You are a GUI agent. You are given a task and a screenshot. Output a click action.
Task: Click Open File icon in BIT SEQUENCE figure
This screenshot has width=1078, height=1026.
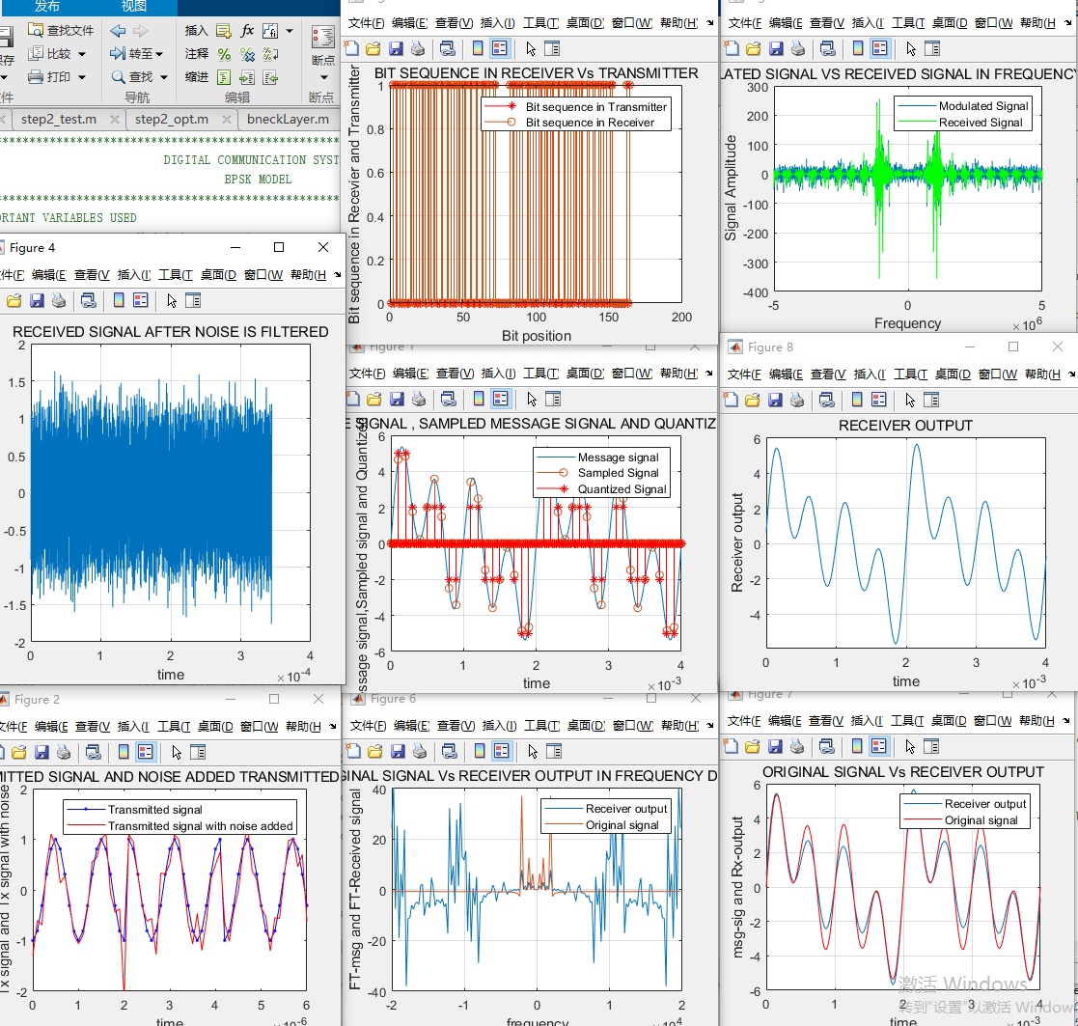(373, 48)
